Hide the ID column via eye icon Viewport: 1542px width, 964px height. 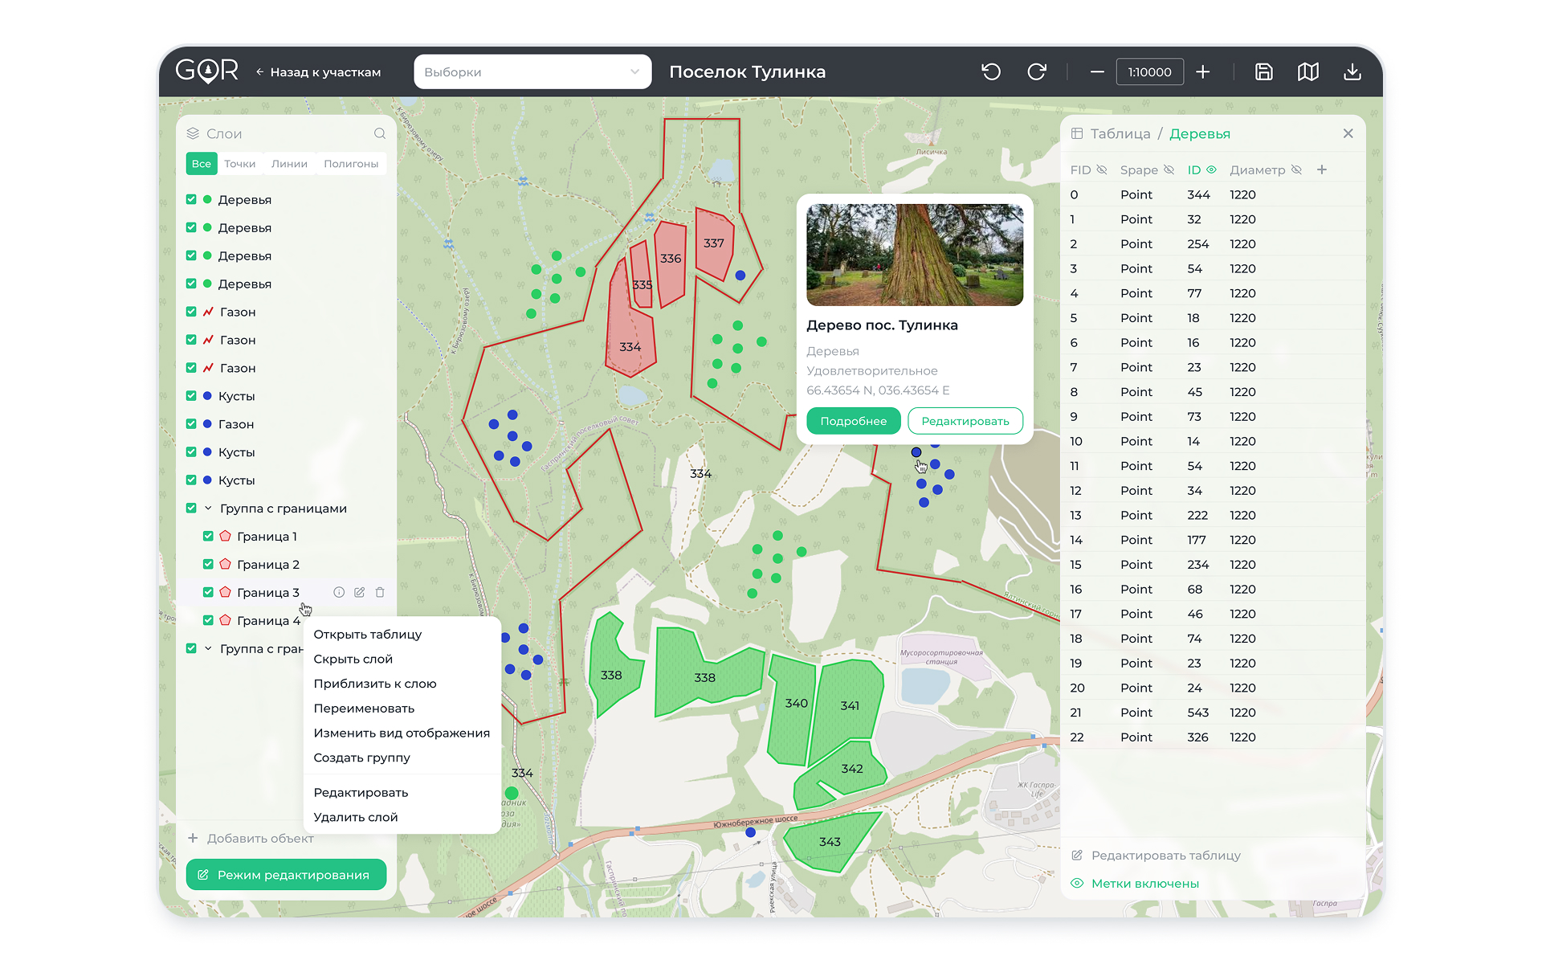(1212, 170)
